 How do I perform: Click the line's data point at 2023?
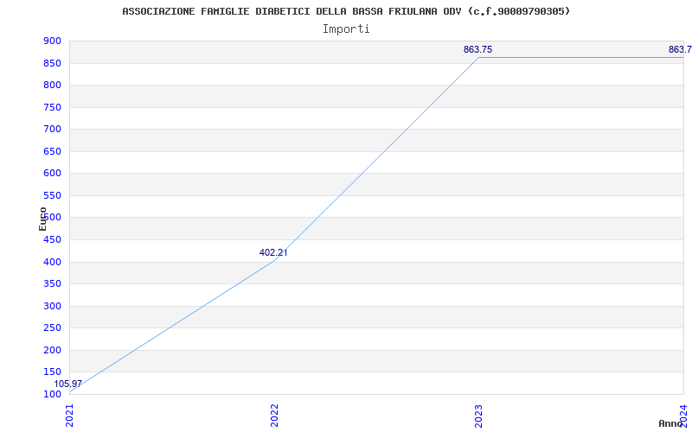479,57
